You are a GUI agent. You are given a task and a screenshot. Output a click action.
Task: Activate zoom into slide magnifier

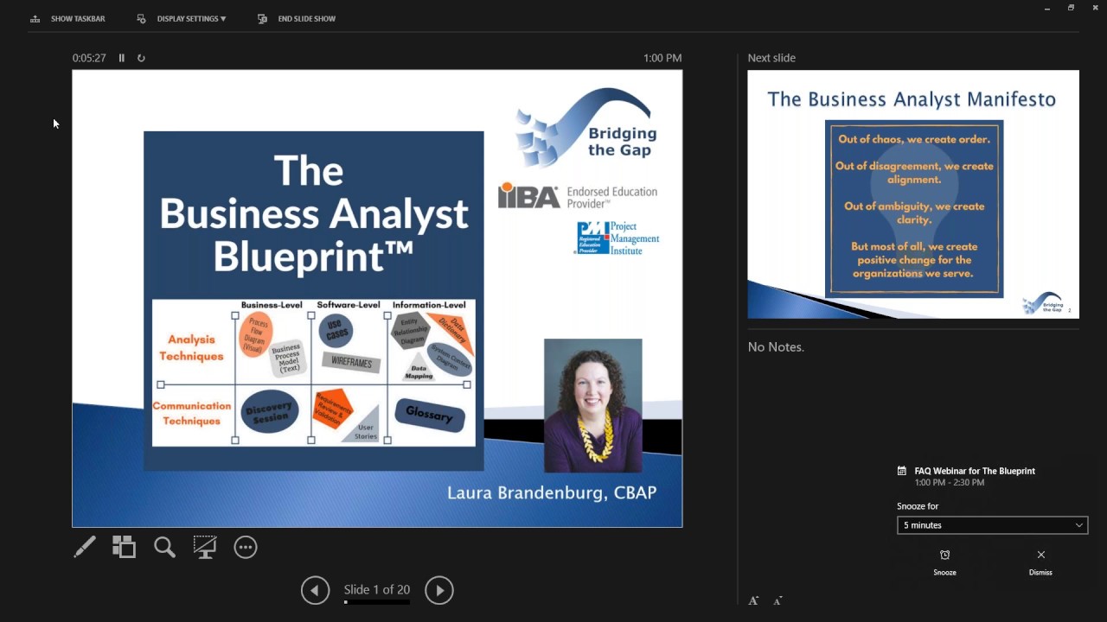click(x=164, y=547)
